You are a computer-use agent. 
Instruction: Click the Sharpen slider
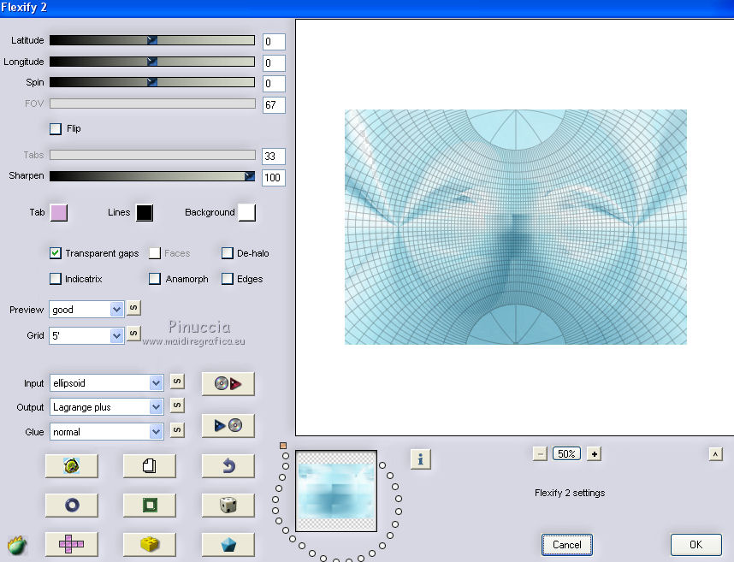pos(152,176)
